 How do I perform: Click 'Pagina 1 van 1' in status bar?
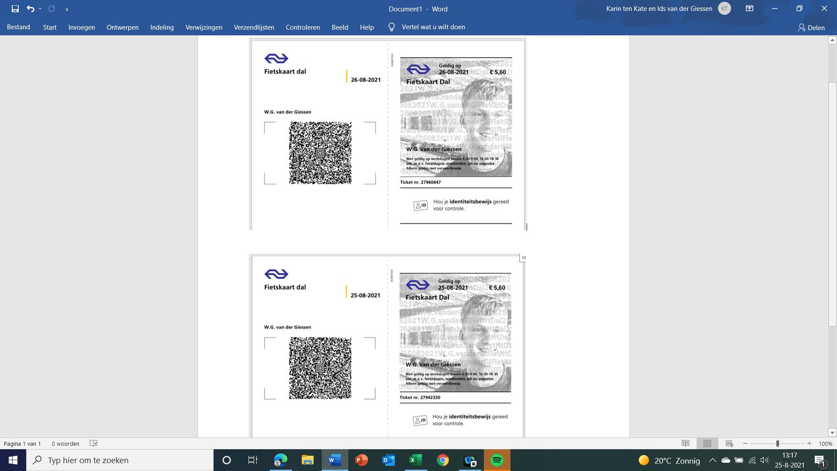(x=22, y=444)
